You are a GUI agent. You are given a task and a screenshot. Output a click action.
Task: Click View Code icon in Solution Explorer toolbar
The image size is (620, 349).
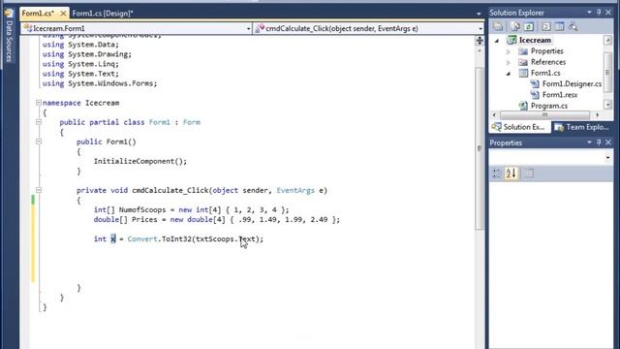pyautogui.click(x=546, y=26)
